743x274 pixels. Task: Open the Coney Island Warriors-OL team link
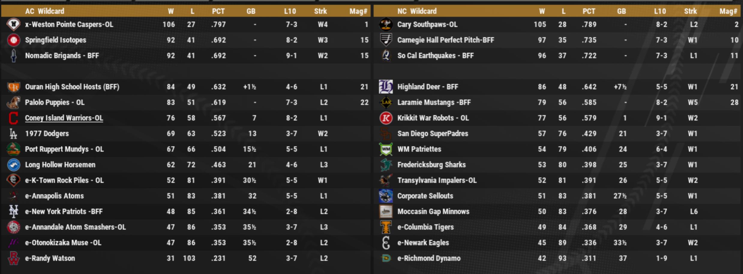[x=64, y=118]
